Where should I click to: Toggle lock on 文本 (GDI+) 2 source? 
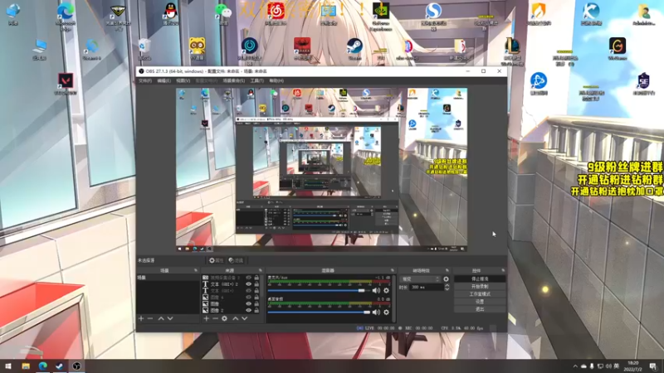(x=256, y=284)
